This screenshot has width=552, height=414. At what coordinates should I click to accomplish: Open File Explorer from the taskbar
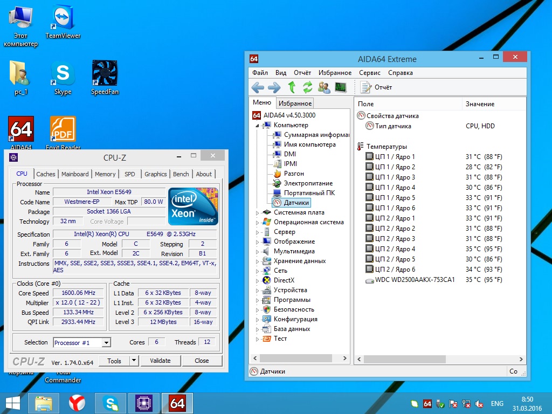click(x=43, y=404)
